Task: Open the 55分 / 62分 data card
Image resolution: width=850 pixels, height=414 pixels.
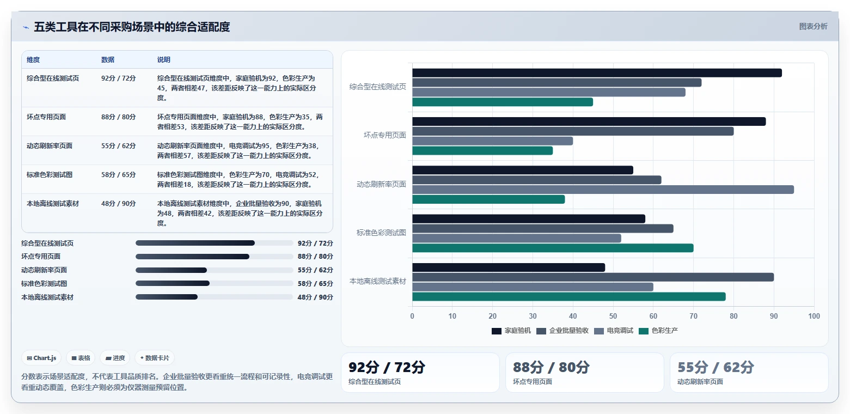Action: pyautogui.click(x=749, y=373)
